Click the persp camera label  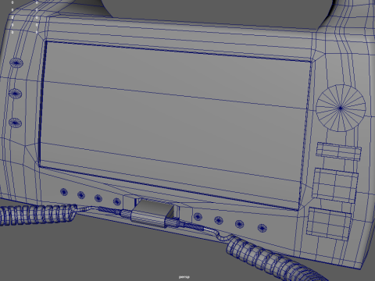coord(184,277)
